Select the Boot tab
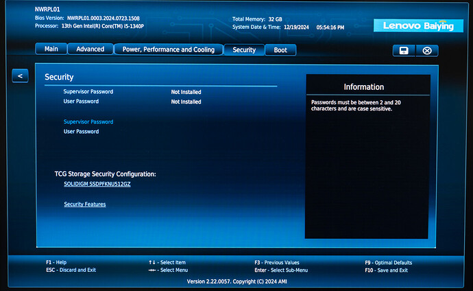473x291 pixels. tap(280, 50)
